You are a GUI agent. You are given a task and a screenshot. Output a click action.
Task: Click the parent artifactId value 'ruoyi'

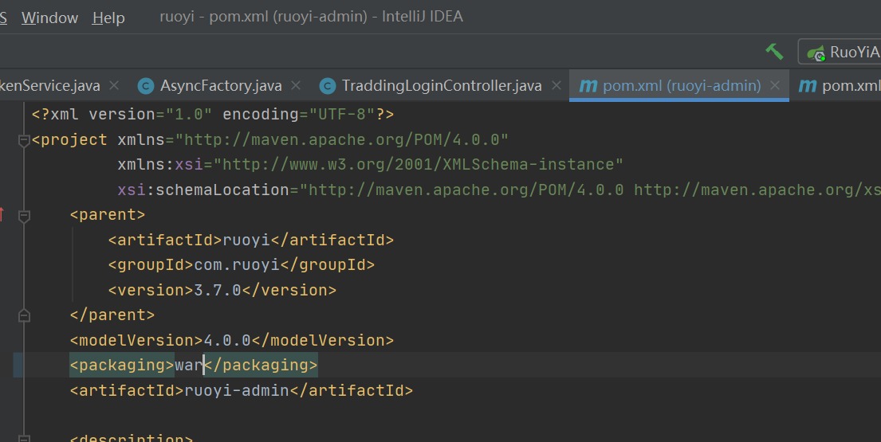(x=246, y=240)
